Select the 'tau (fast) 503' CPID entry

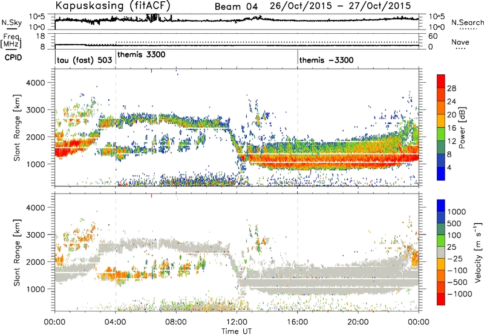(84, 60)
